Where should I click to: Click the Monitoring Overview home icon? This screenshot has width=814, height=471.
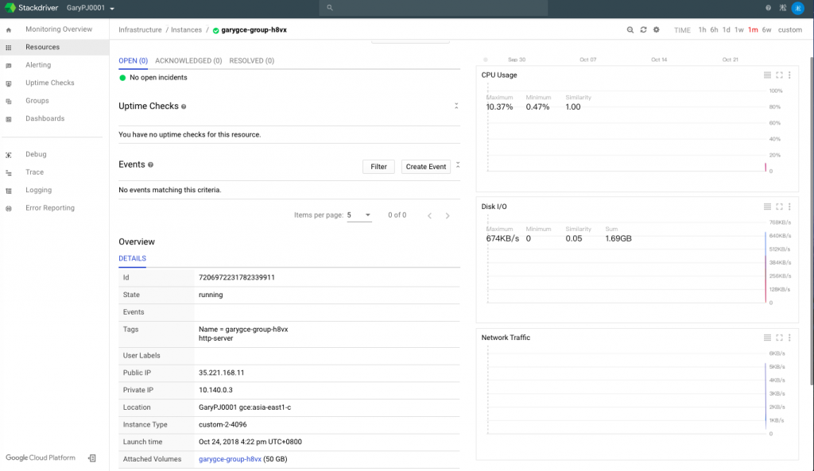[x=8, y=30]
